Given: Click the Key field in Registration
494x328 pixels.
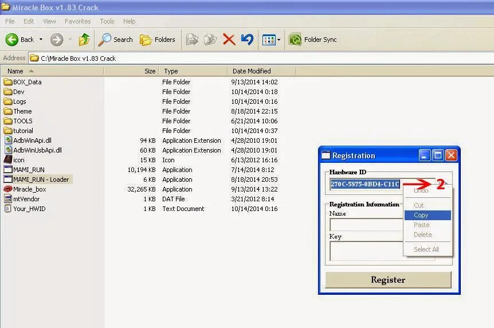Looking at the screenshot, I should [366, 251].
